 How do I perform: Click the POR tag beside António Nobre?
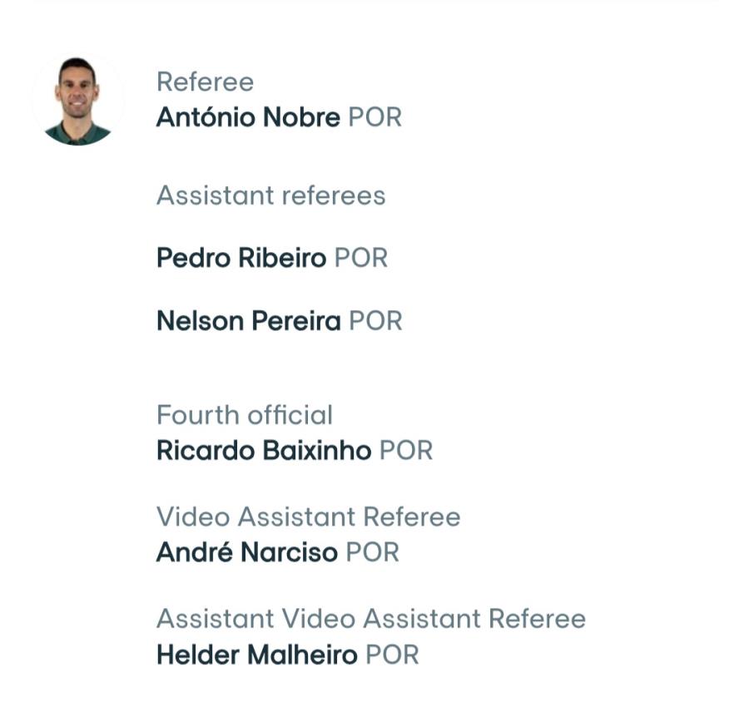pyautogui.click(x=375, y=117)
